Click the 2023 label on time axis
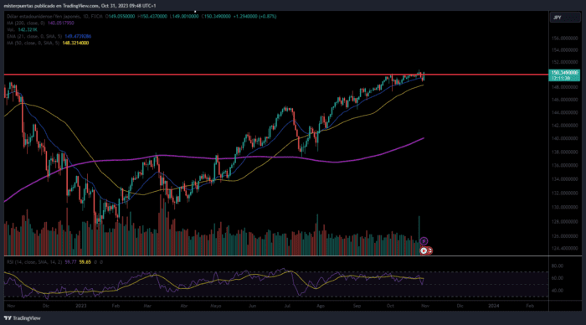This screenshot has height=325, width=586. (80, 306)
